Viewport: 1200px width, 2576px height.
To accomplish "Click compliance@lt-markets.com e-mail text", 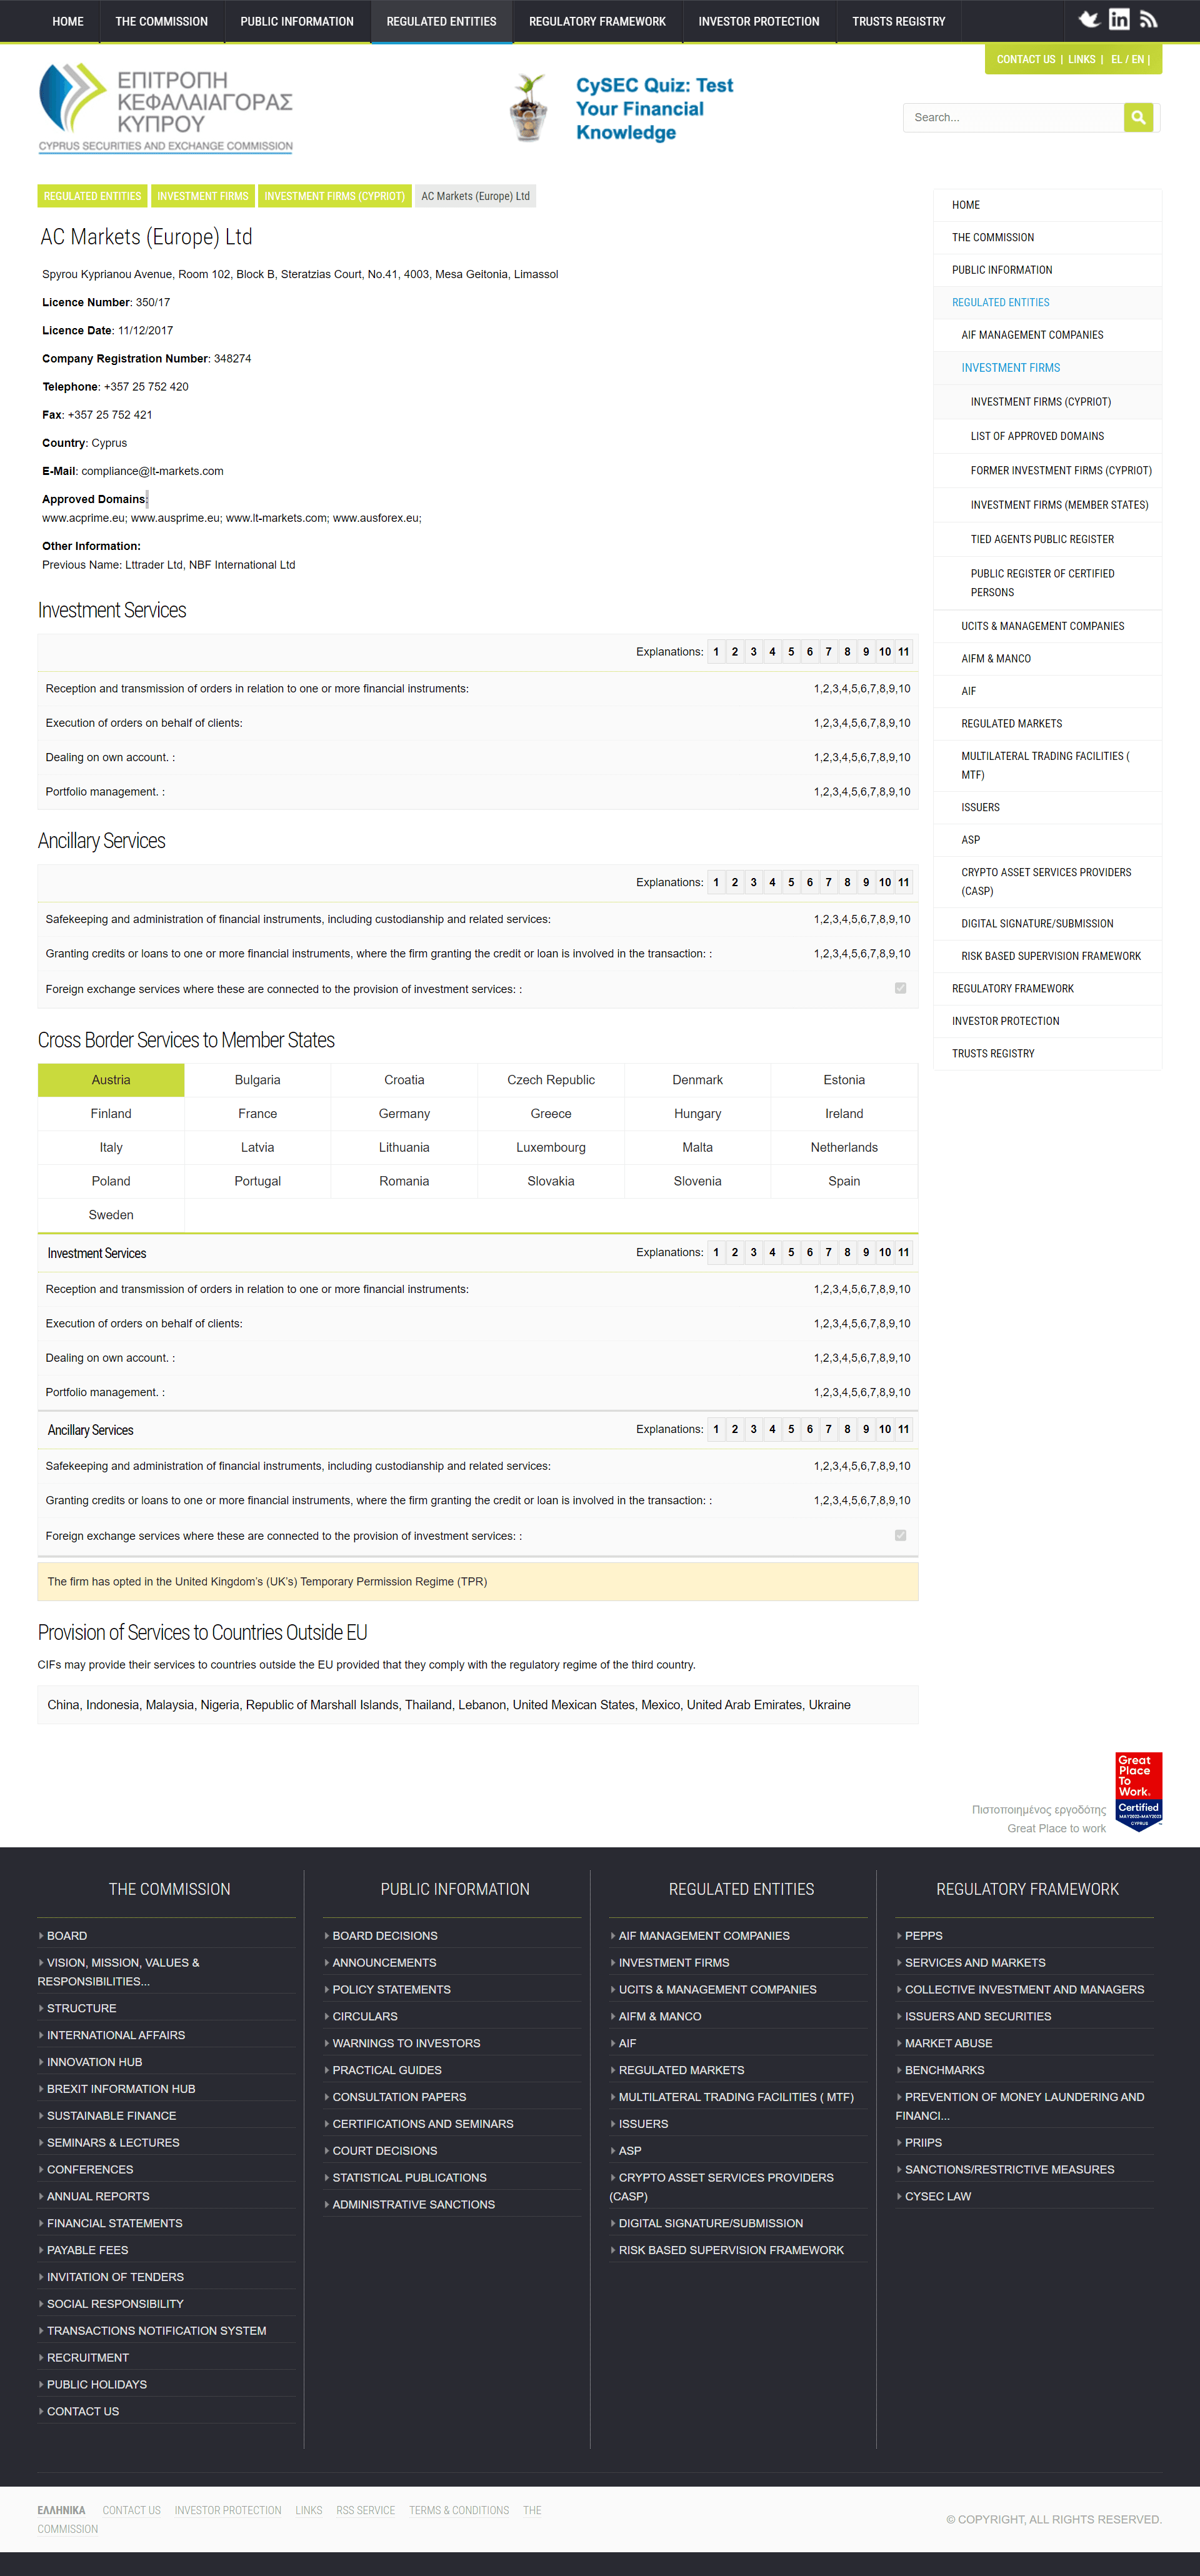I will 152,471.
